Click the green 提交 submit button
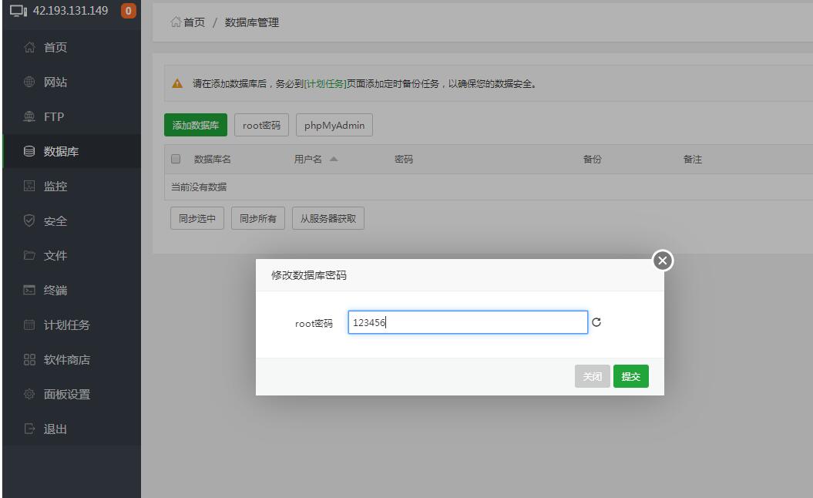The height and width of the screenshot is (498, 813). (630, 376)
